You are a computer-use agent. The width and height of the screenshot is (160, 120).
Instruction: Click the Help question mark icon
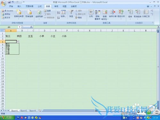coord(148,6)
